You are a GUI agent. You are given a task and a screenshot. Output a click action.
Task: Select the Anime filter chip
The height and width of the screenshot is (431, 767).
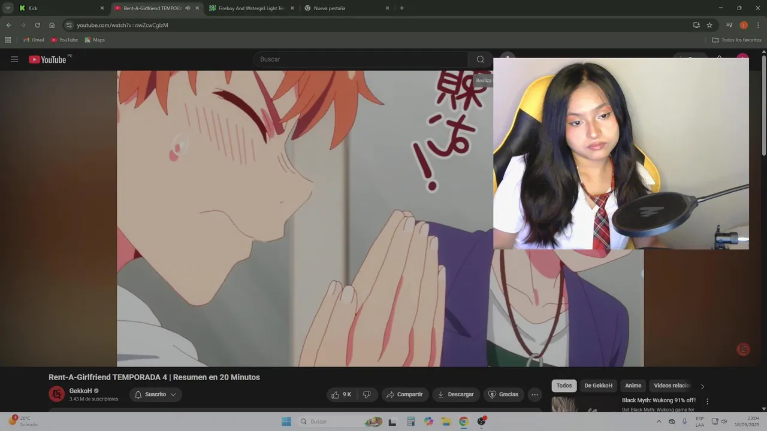tap(633, 386)
